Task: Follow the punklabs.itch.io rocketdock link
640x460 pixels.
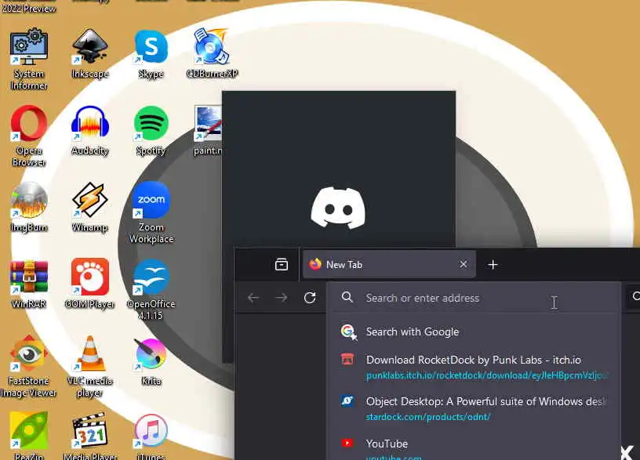Action: pos(487,375)
